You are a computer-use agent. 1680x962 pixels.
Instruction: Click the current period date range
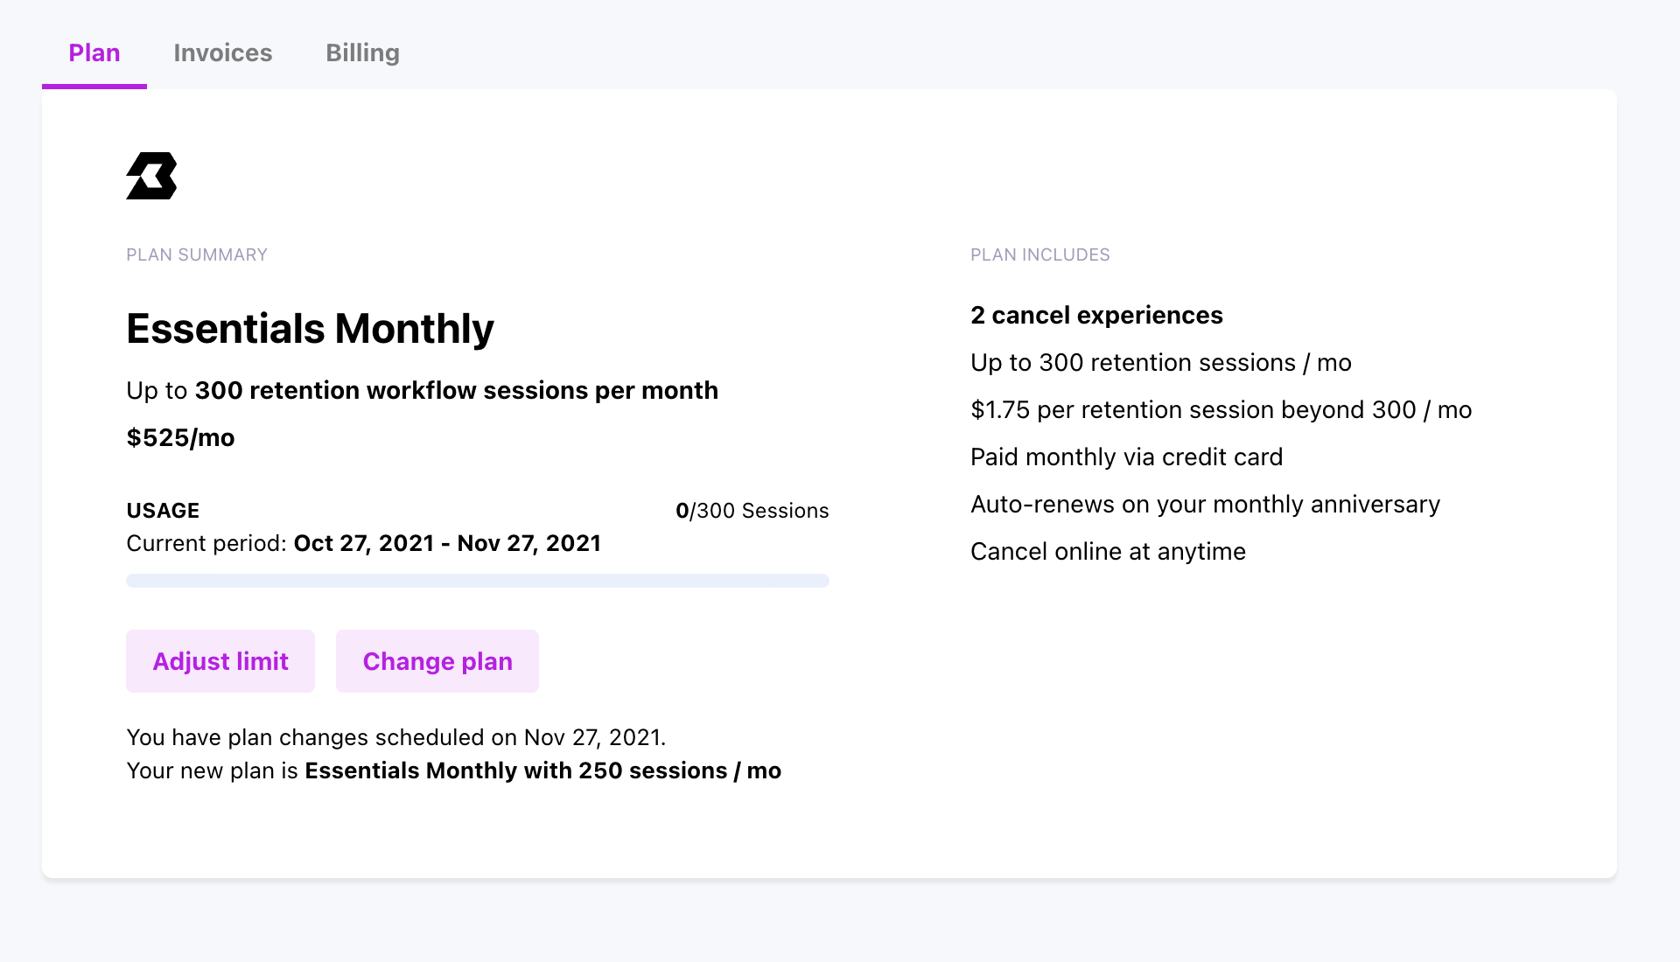coord(446,543)
